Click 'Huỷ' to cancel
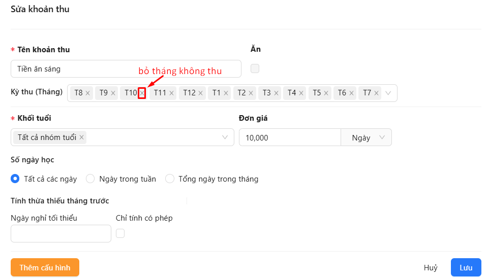 click(431, 268)
